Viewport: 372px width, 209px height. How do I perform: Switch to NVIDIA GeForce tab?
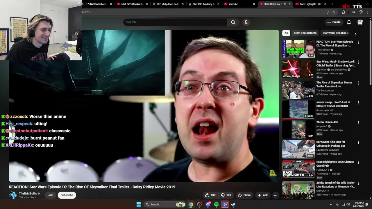tap(96, 4)
